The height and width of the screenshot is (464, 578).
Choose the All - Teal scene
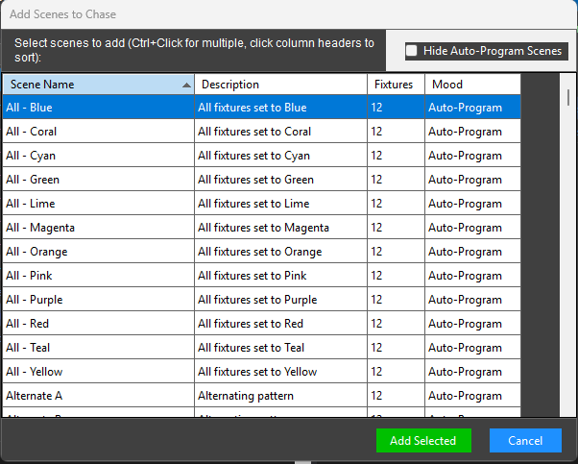click(96, 348)
